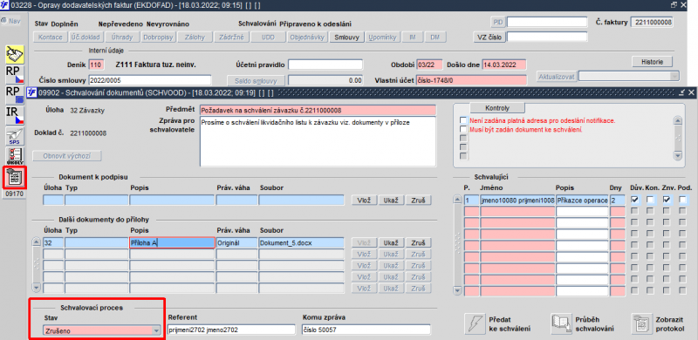
Task: Toggle the Dův. checkbox for jmeno10080
Action: (634, 201)
